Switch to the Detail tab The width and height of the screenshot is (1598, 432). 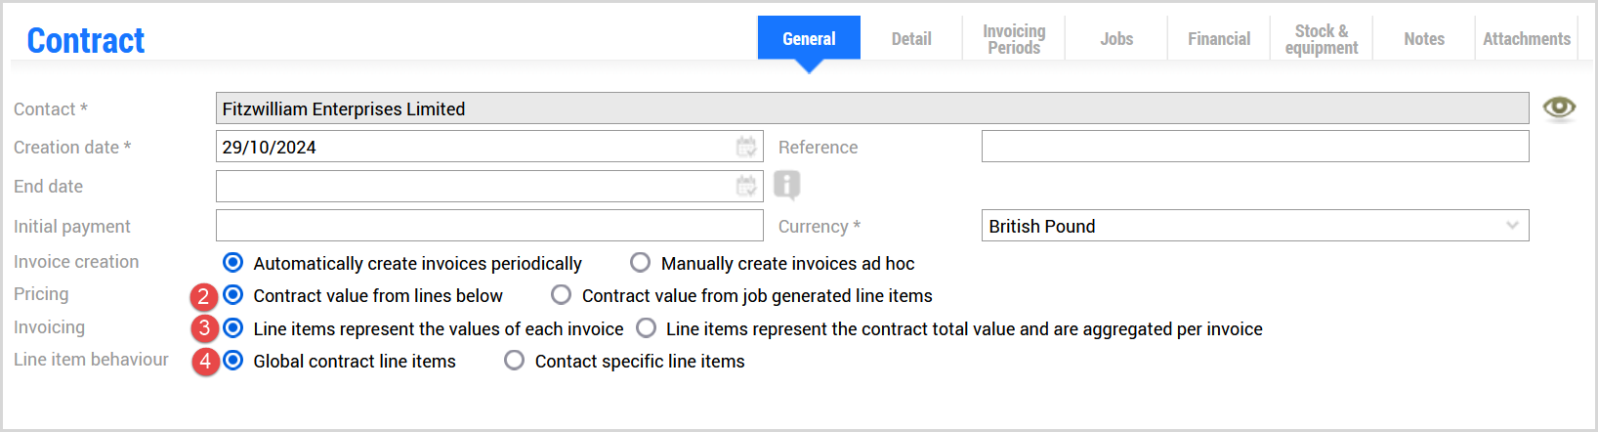[x=911, y=39]
